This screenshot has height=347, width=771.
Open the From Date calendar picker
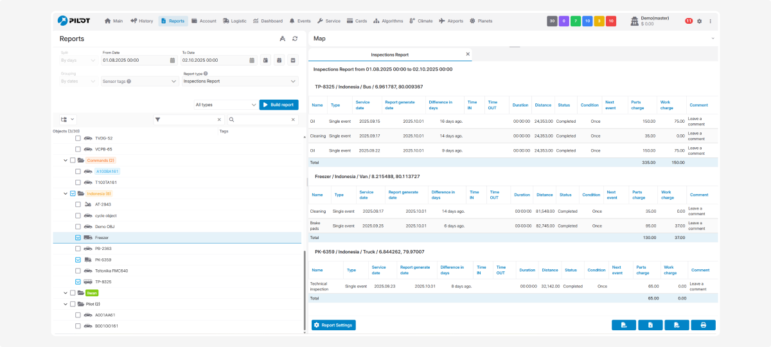pyautogui.click(x=172, y=60)
